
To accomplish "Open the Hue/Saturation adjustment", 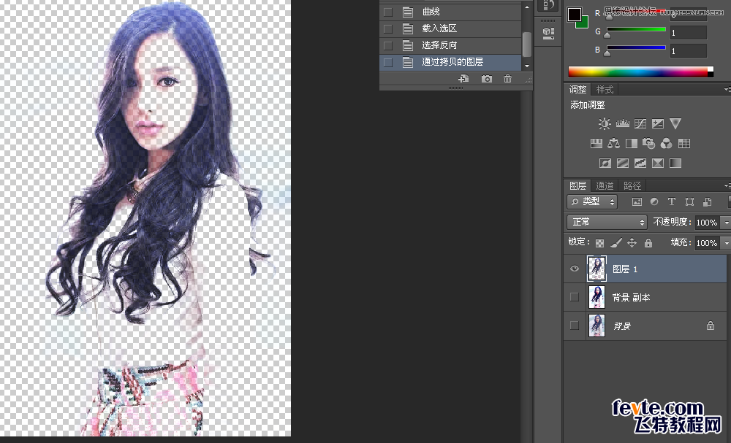I will [596, 144].
